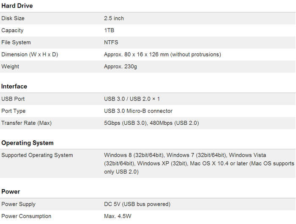Click the Interface section heading

[x=14, y=87]
